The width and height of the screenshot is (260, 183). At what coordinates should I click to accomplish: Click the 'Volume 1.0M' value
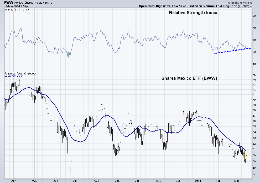[212, 6]
